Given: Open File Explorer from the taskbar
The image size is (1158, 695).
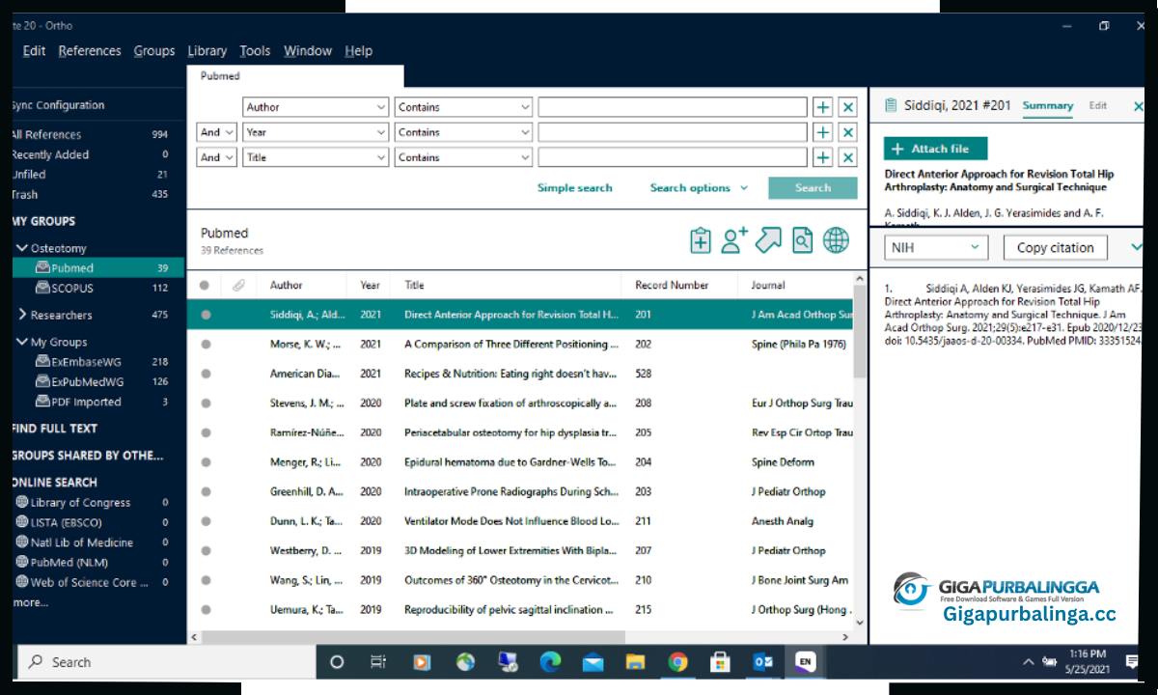Looking at the screenshot, I should coord(635,662).
